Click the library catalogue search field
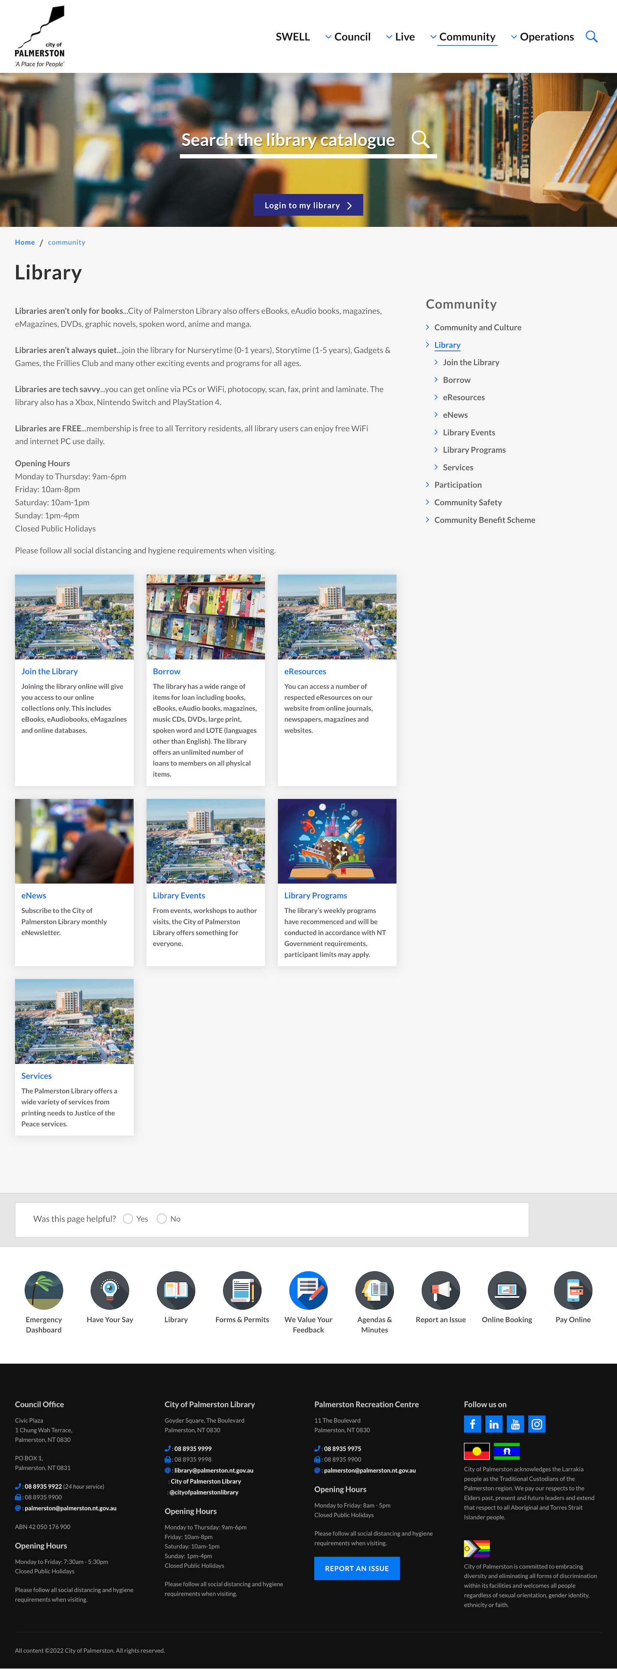The width and height of the screenshot is (617, 1669). coord(289,140)
